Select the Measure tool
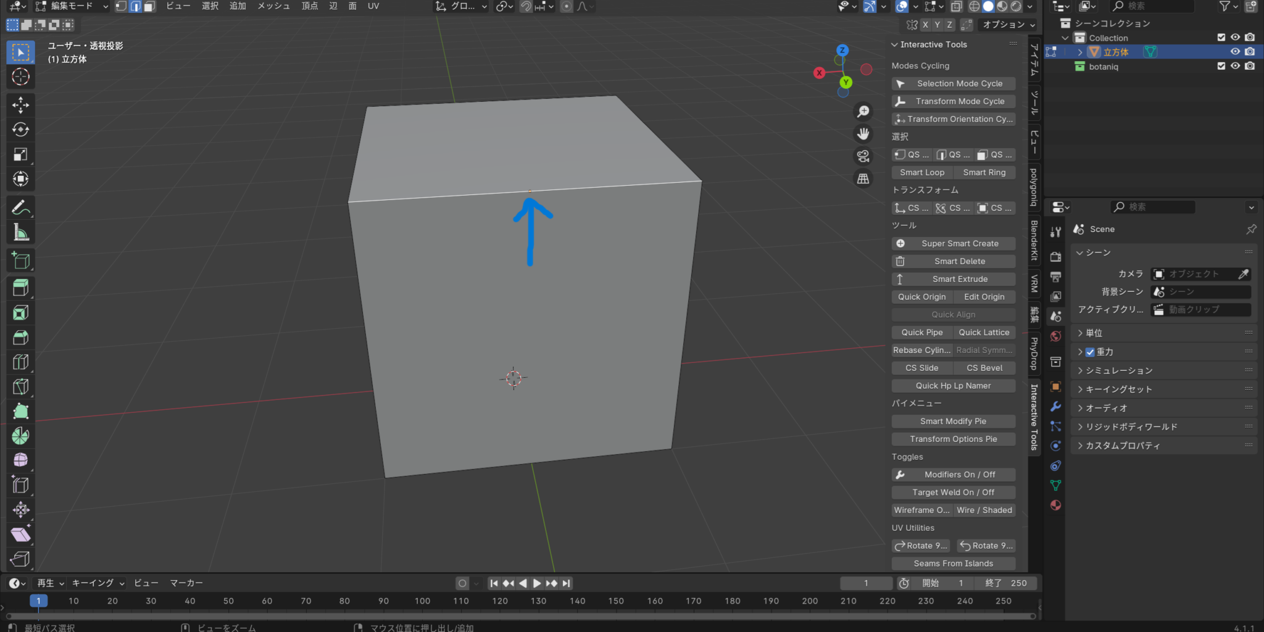 [20, 232]
